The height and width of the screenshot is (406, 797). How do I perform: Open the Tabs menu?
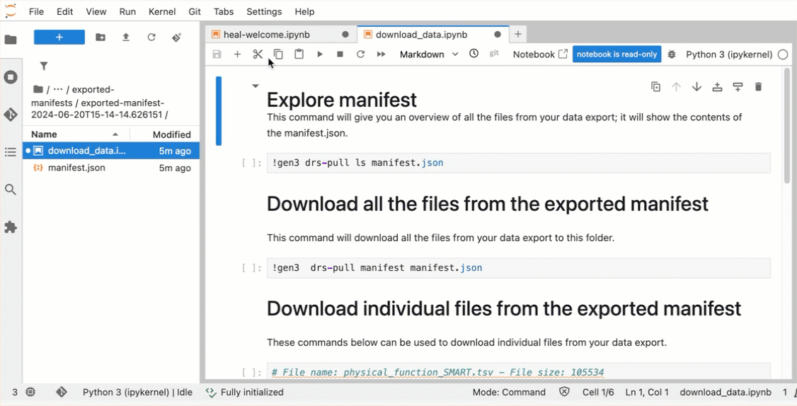coord(224,11)
